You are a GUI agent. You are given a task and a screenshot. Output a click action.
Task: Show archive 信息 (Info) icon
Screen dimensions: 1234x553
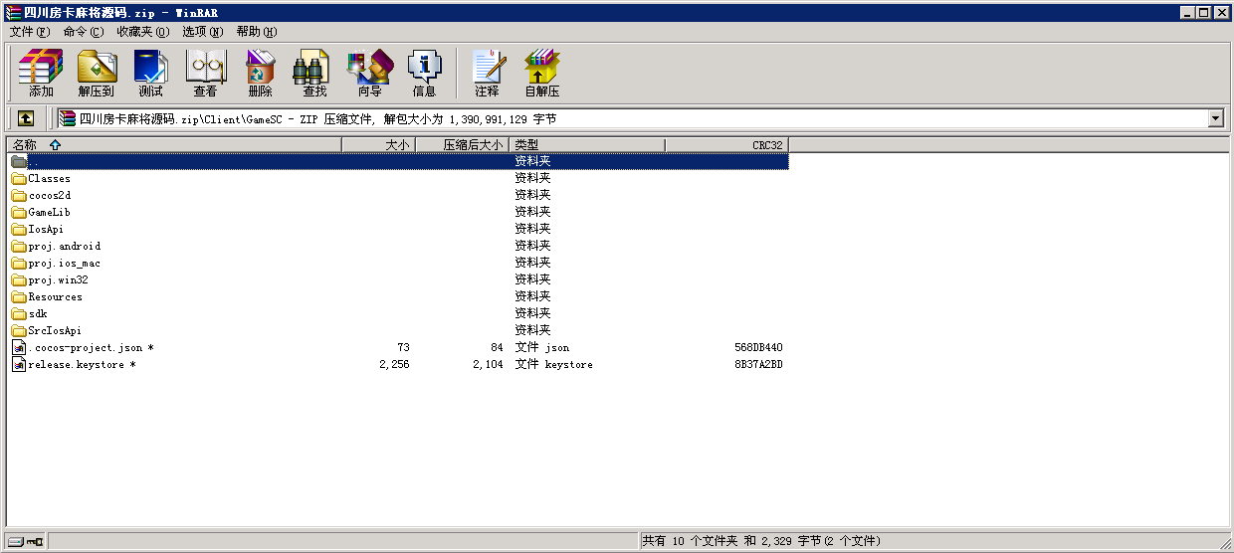point(424,73)
